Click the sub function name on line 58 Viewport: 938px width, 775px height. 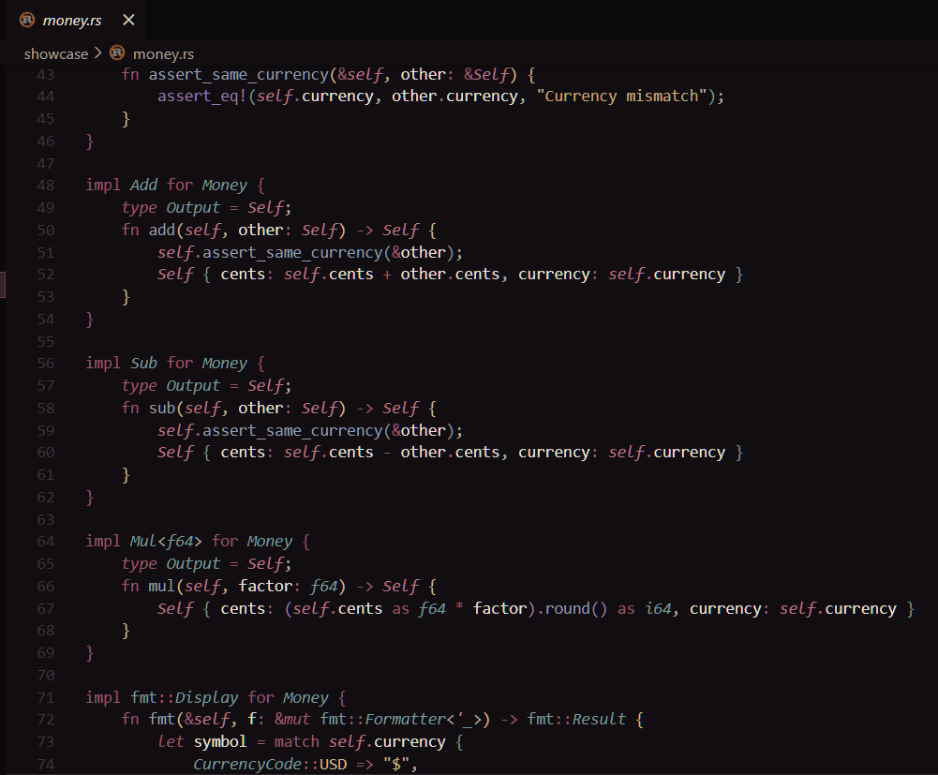click(x=162, y=409)
